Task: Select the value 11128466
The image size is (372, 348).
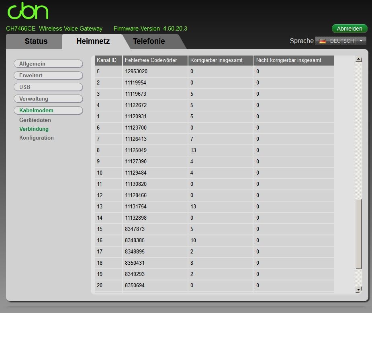Action: (x=136, y=195)
